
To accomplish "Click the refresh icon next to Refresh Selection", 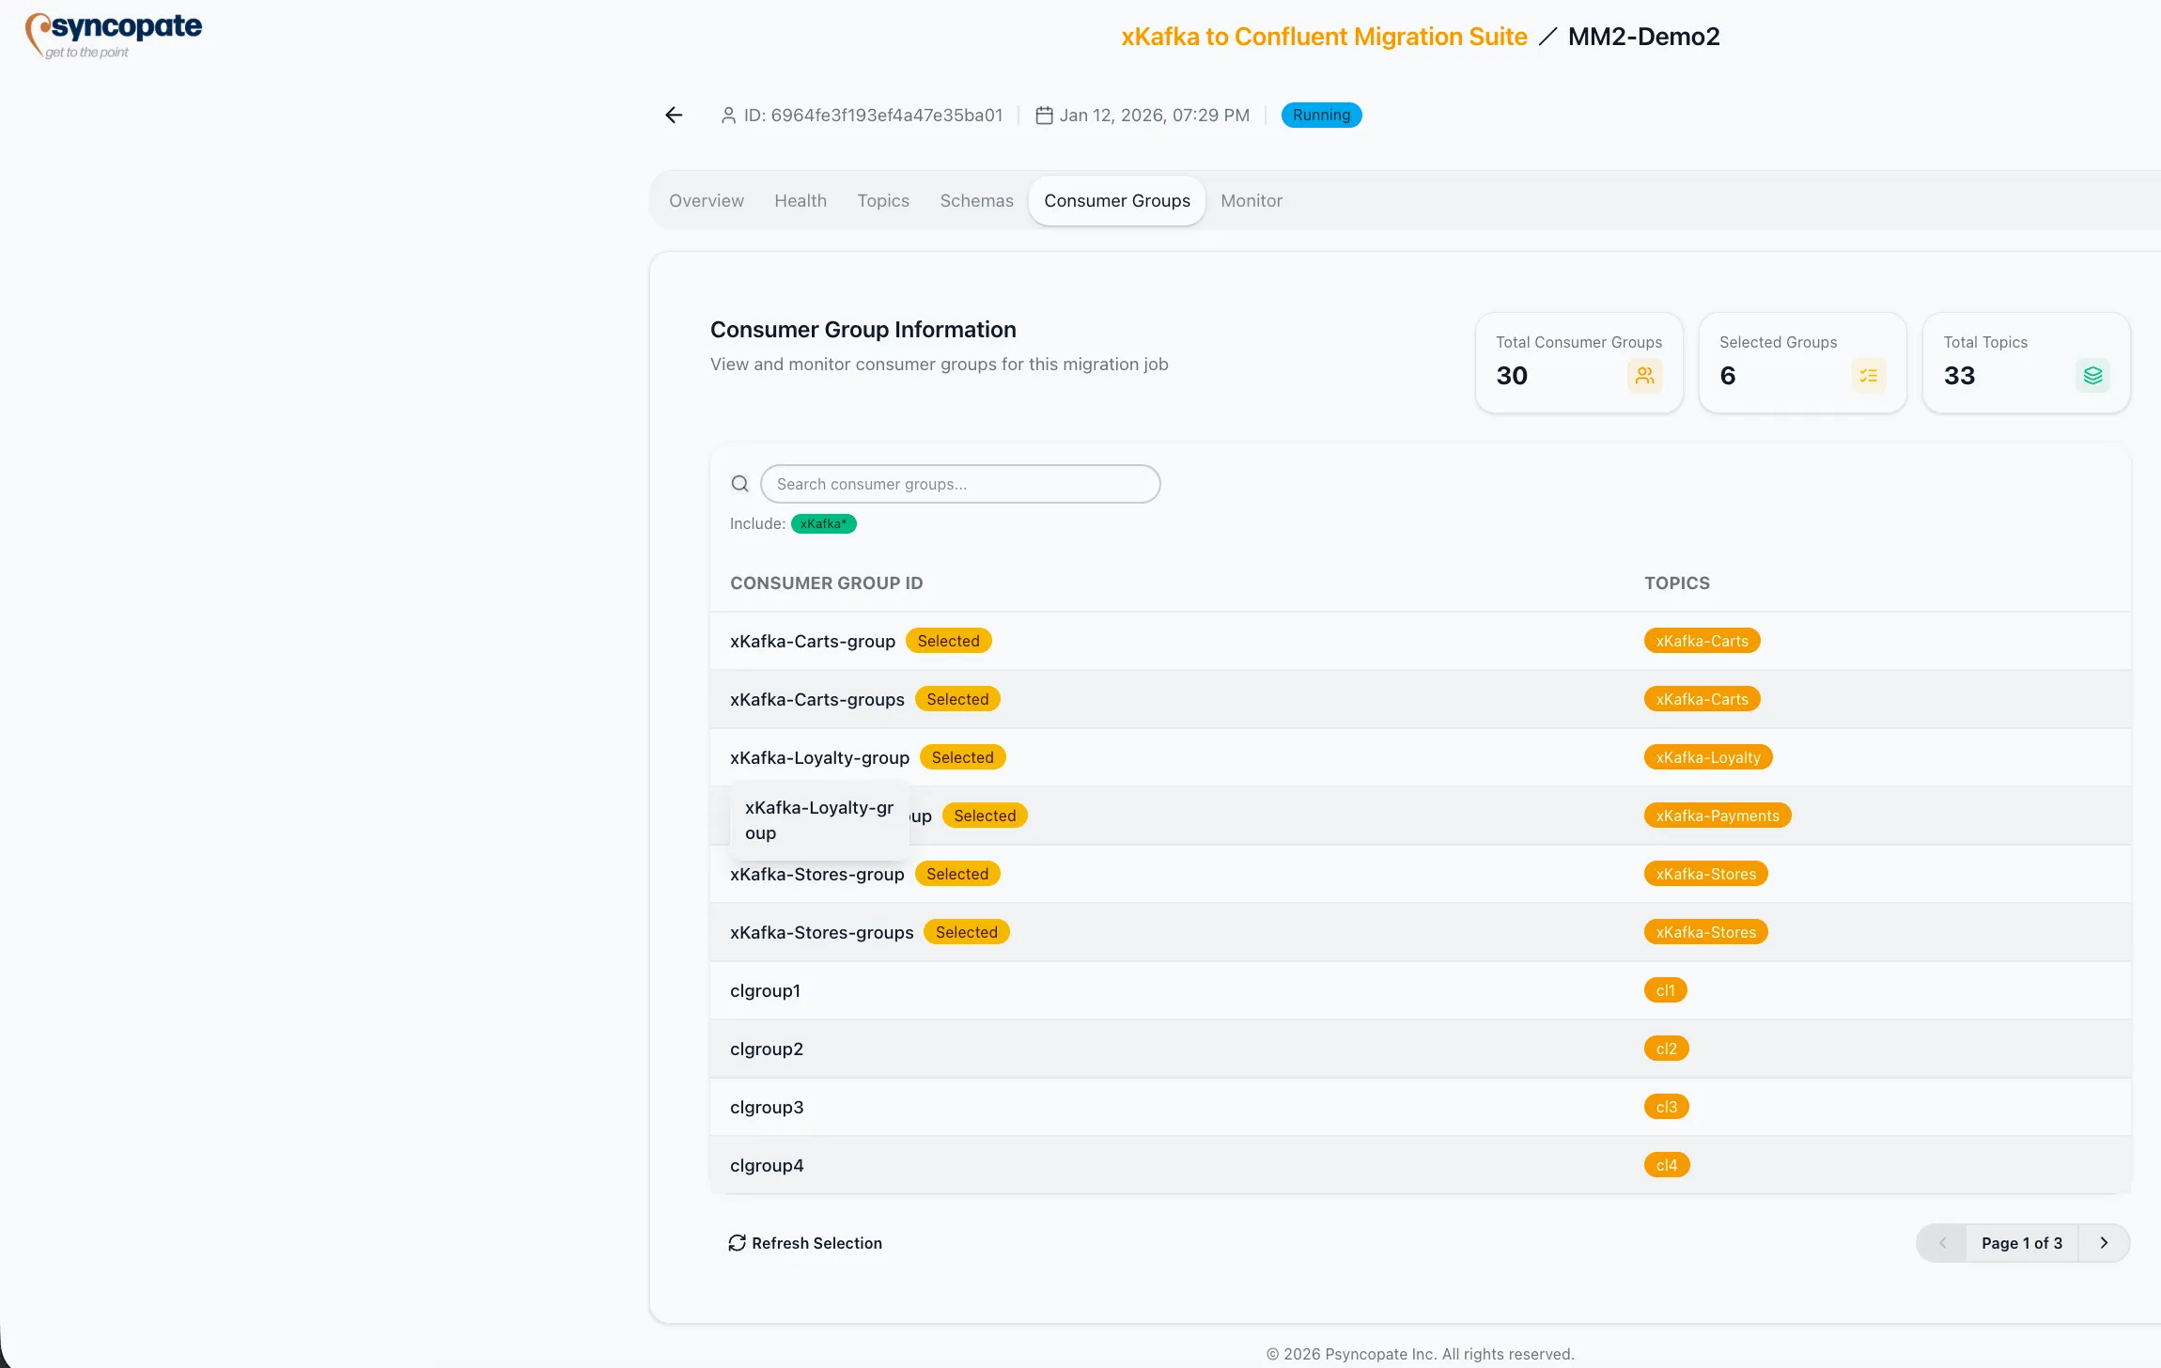I will [738, 1242].
